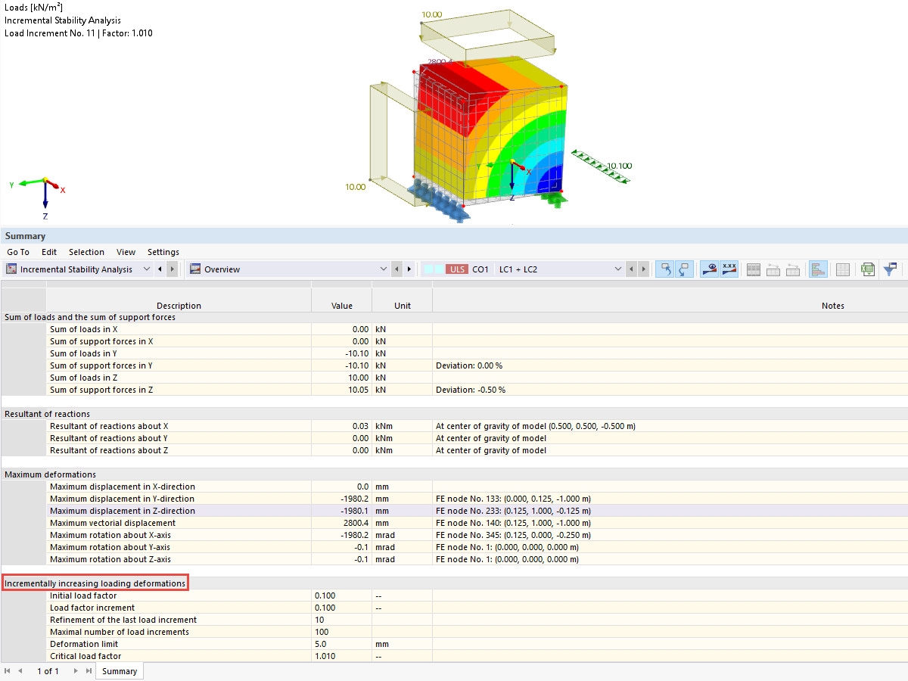Toggle the eye result visibility icon
The height and width of the screenshot is (681, 908).
tap(709, 269)
